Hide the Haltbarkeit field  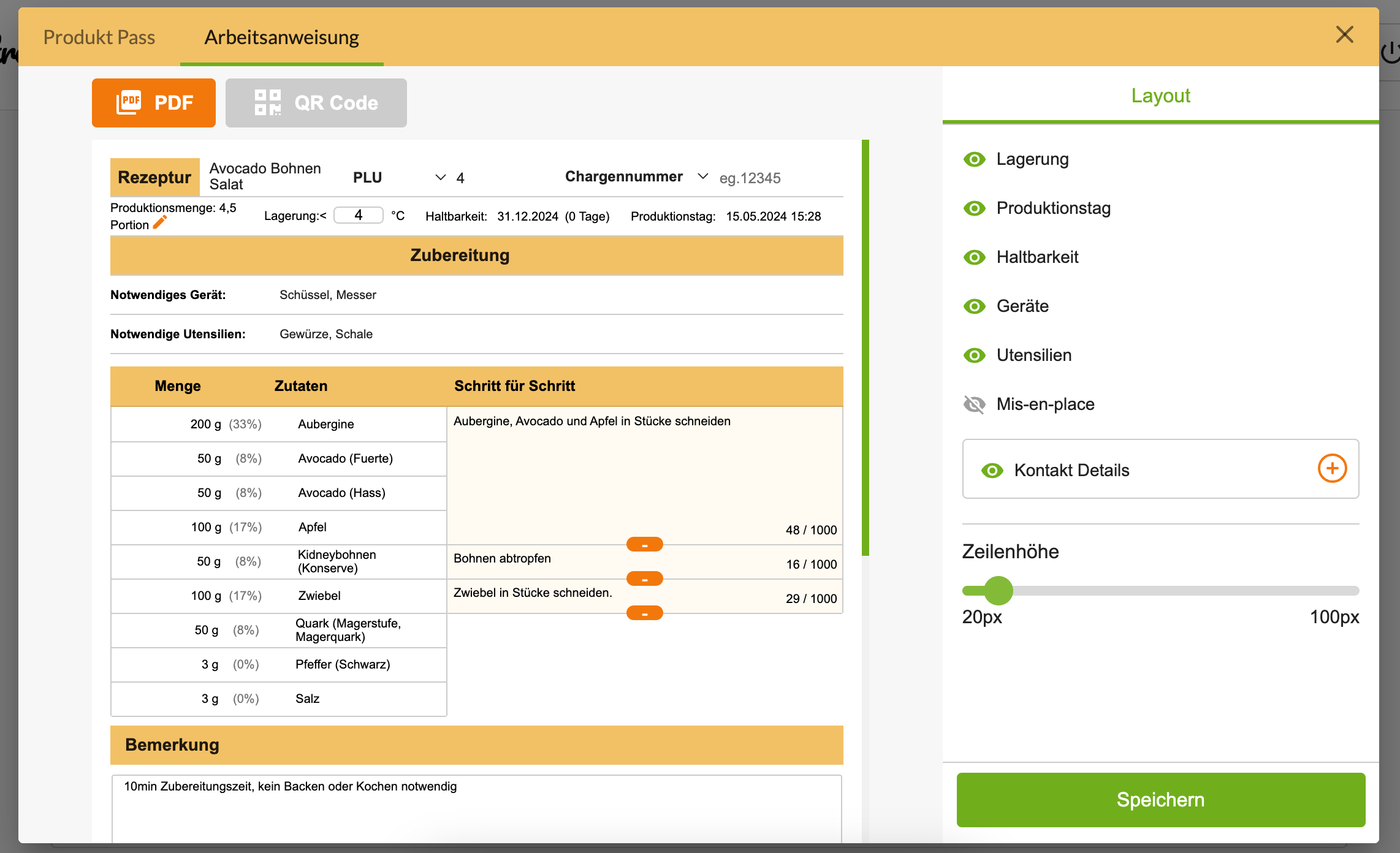(975, 257)
